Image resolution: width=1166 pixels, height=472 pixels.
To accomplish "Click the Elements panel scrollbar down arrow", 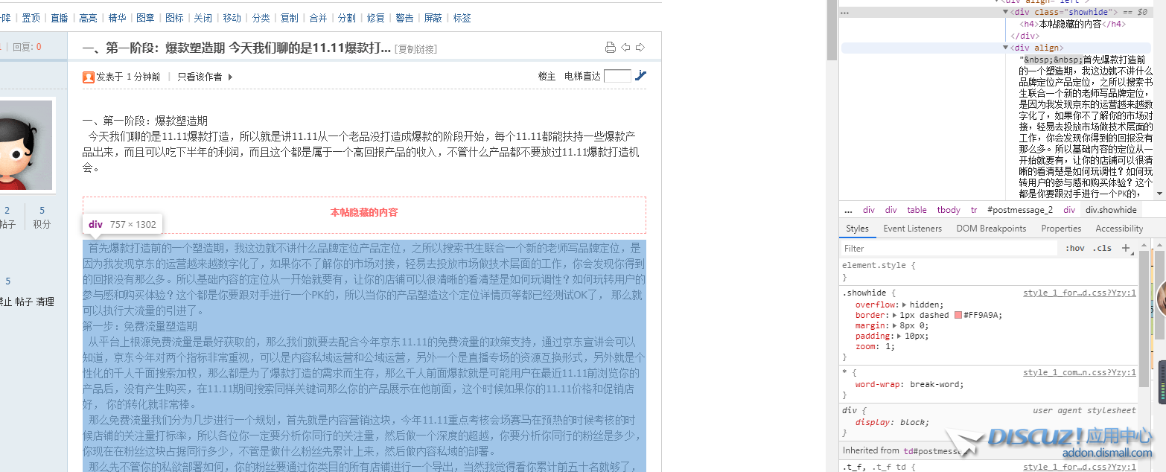I will coord(1159,194).
